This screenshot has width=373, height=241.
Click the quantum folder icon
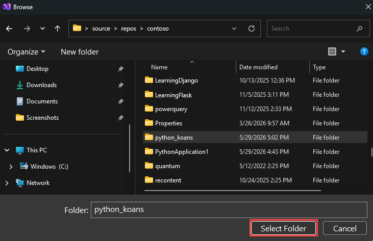click(149, 166)
